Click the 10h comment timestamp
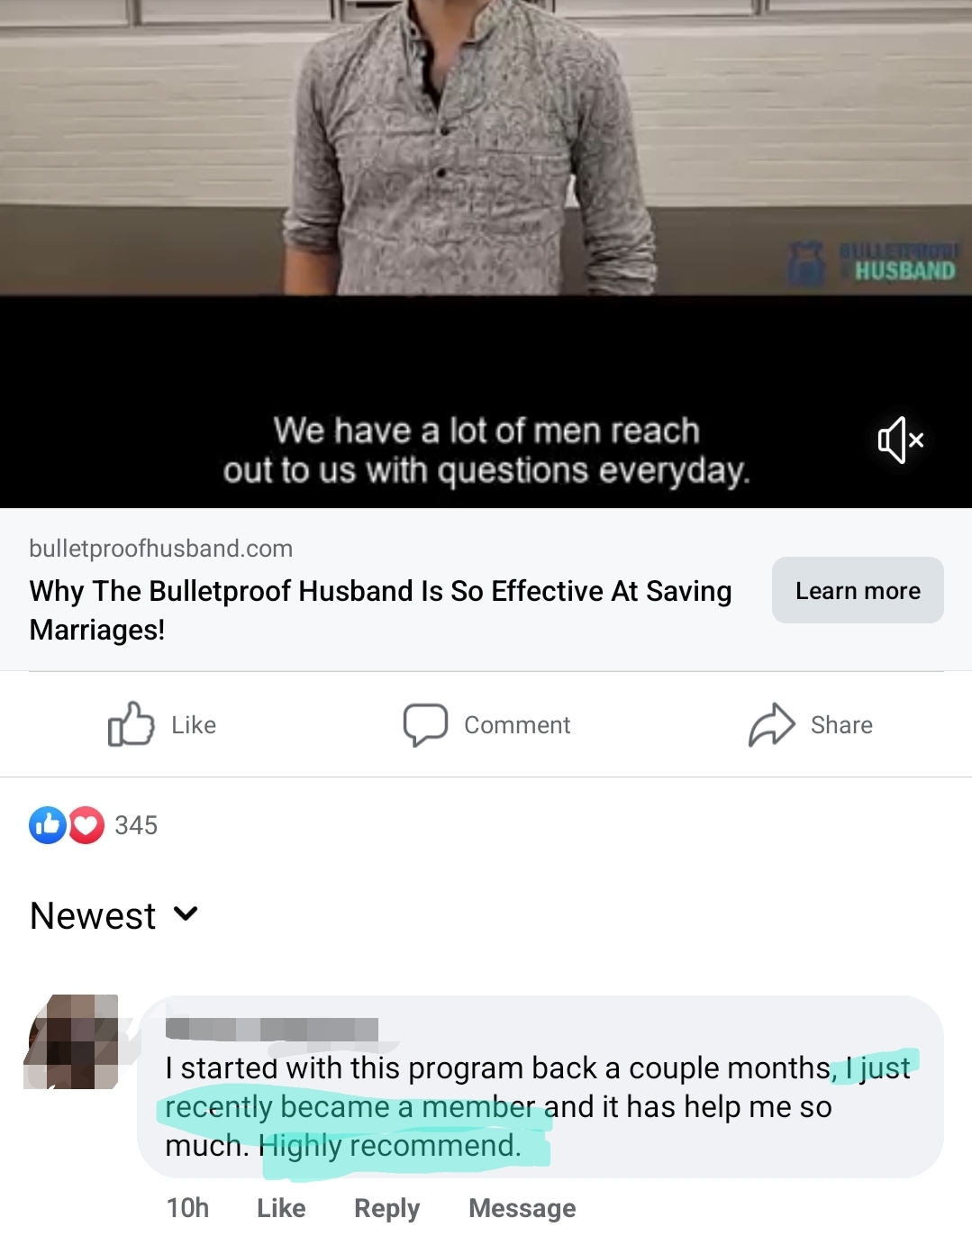Viewport: 972px width, 1254px height. [187, 1208]
